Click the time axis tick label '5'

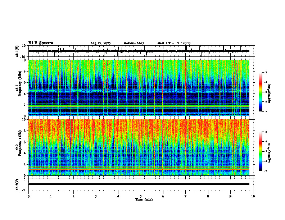[x=141, y=196]
